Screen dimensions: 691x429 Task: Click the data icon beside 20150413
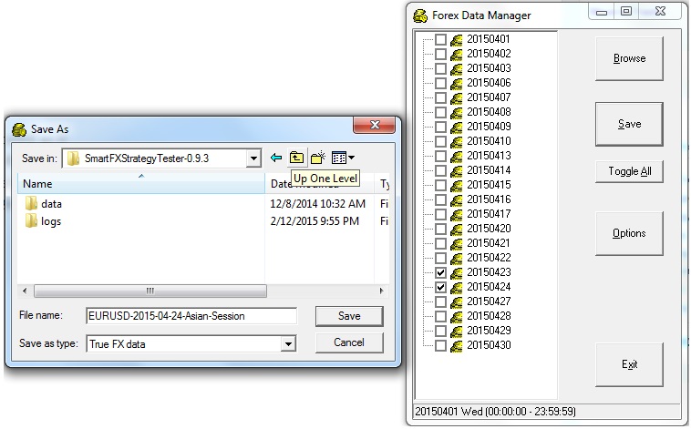[x=457, y=156]
